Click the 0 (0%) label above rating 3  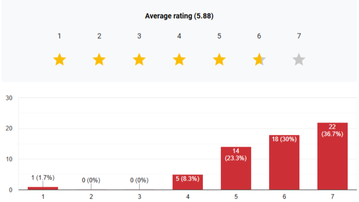coord(139,180)
